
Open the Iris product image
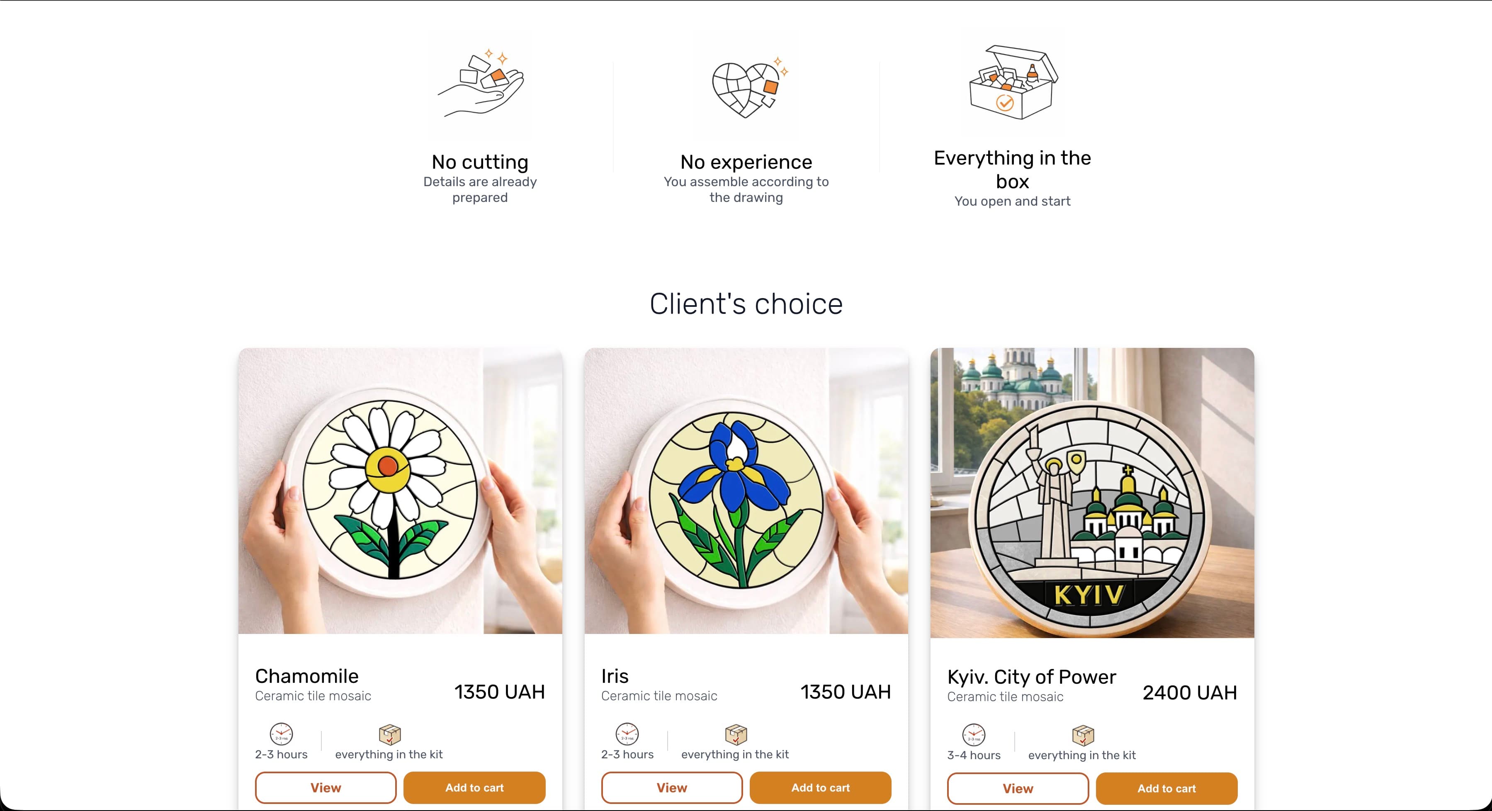pos(746,490)
